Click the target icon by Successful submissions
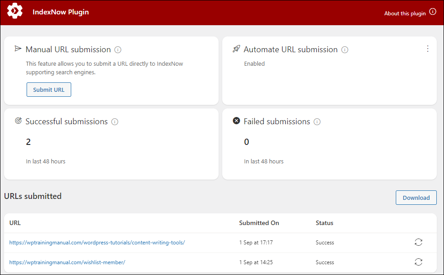This screenshot has width=444, height=275. pyautogui.click(x=18, y=121)
